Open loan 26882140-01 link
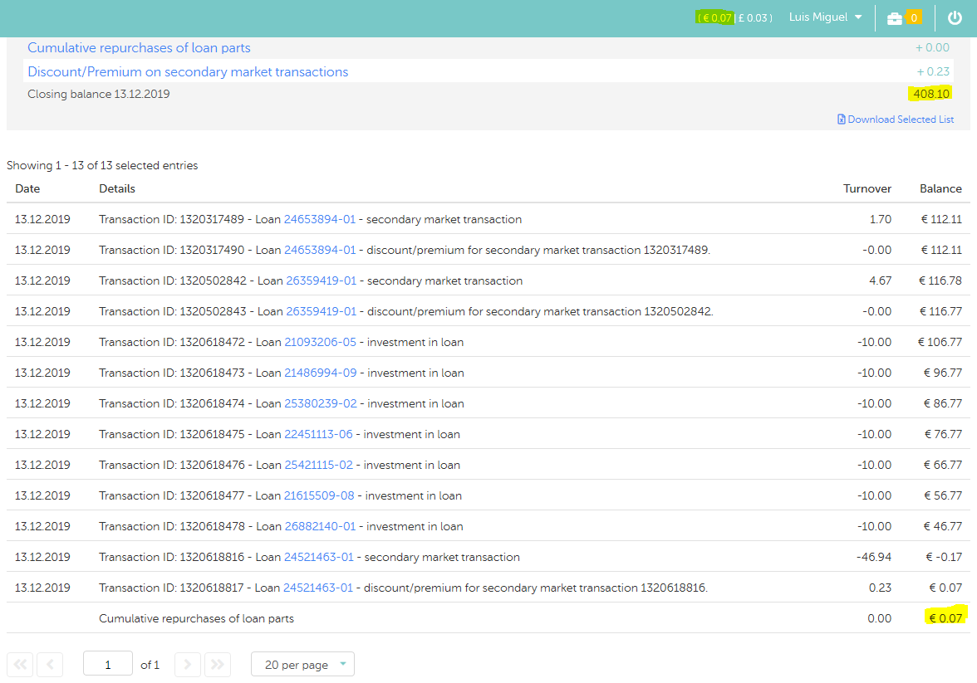The height and width of the screenshot is (683, 977). [320, 526]
